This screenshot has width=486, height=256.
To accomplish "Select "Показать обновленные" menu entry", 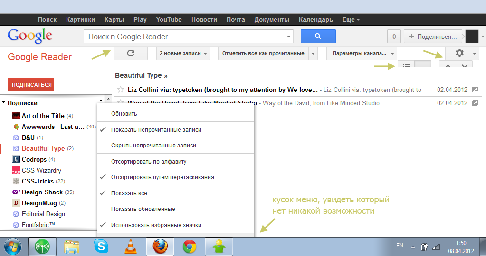I will pyautogui.click(x=175, y=209).
